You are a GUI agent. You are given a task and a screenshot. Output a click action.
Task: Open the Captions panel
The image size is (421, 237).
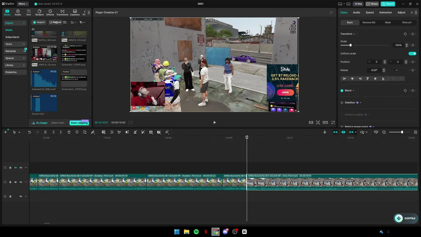point(75,13)
